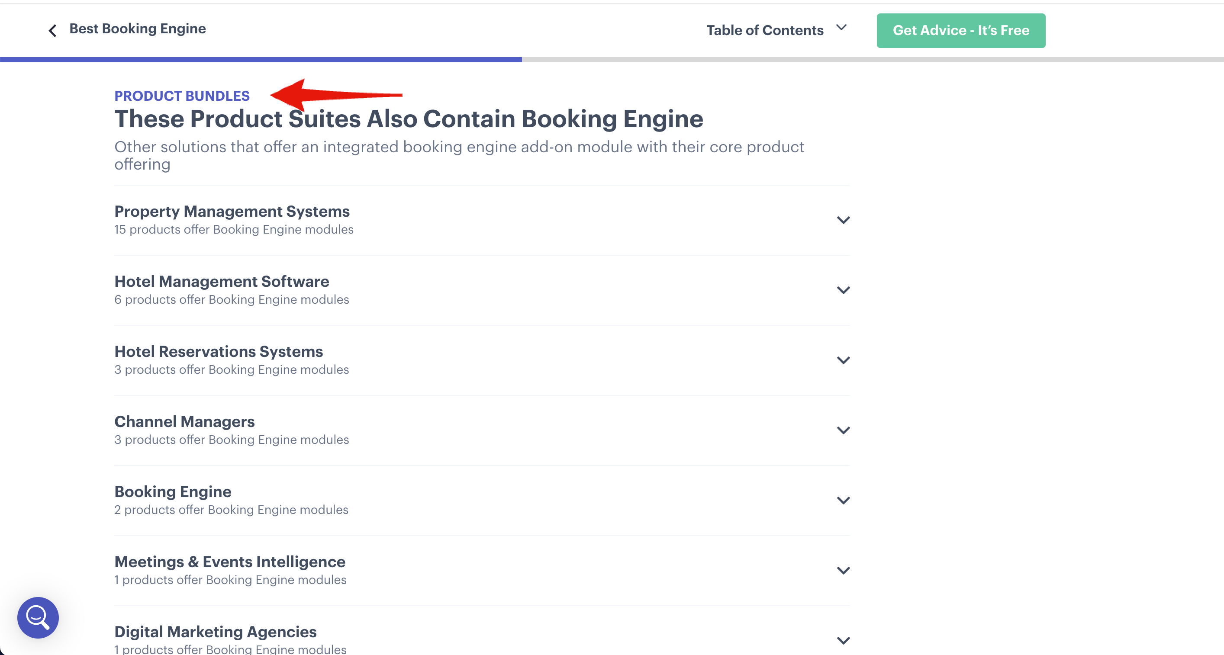Click the back arrow beside Best Booking Engine

tap(53, 30)
